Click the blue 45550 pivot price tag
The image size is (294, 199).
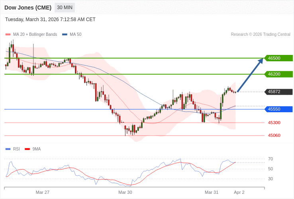click(278, 109)
